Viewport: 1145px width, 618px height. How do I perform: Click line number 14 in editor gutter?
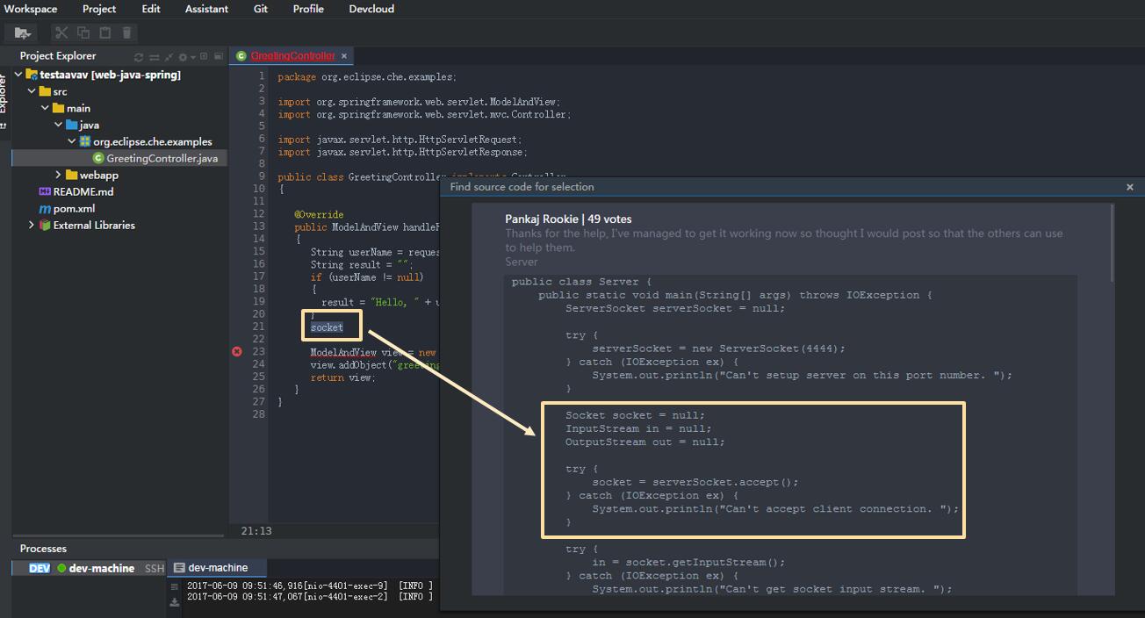(x=259, y=239)
